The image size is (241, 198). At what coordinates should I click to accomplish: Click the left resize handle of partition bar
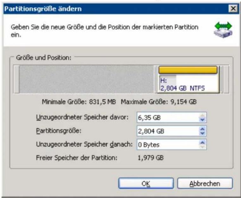[x=155, y=79]
